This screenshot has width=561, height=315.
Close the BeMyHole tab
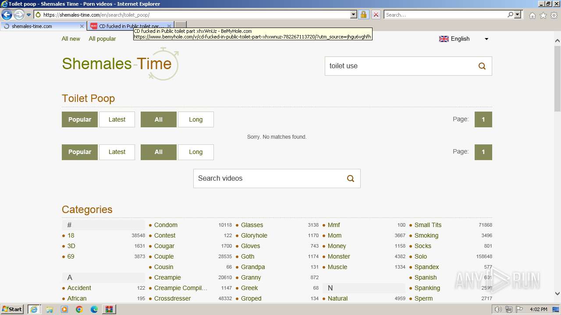click(x=169, y=26)
